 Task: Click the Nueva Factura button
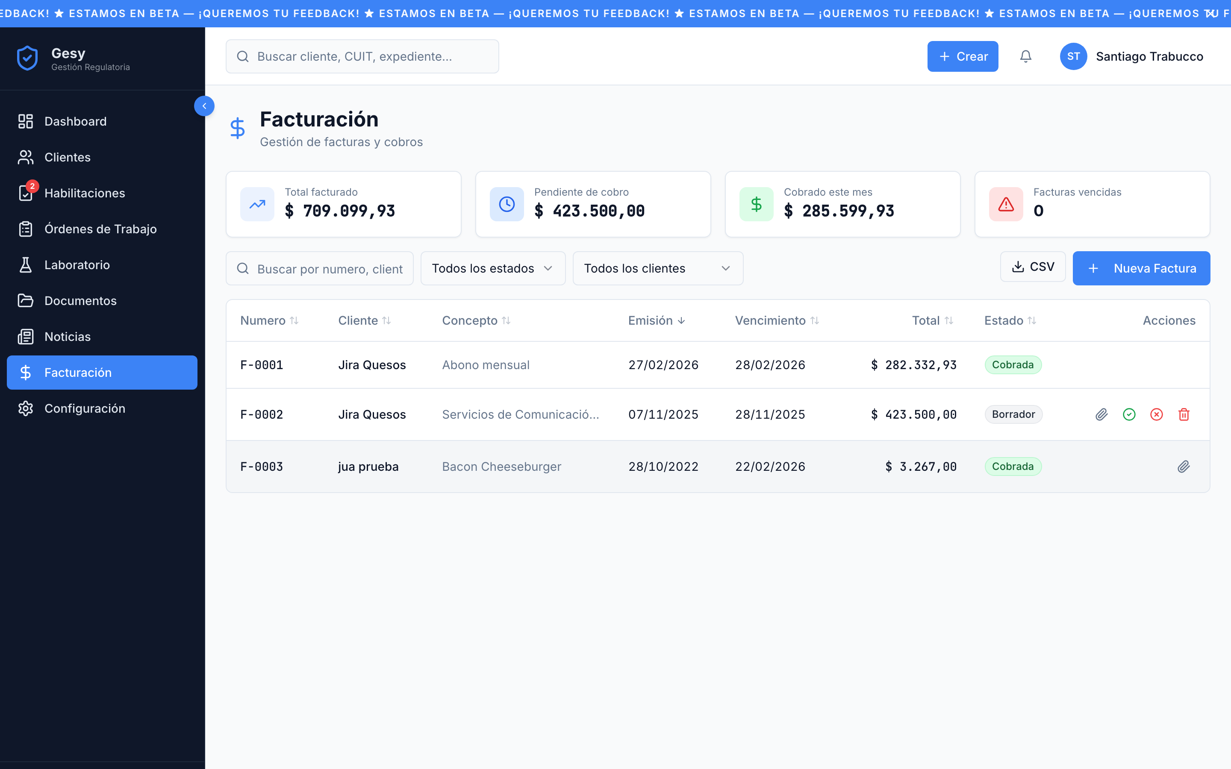click(1141, 269)
